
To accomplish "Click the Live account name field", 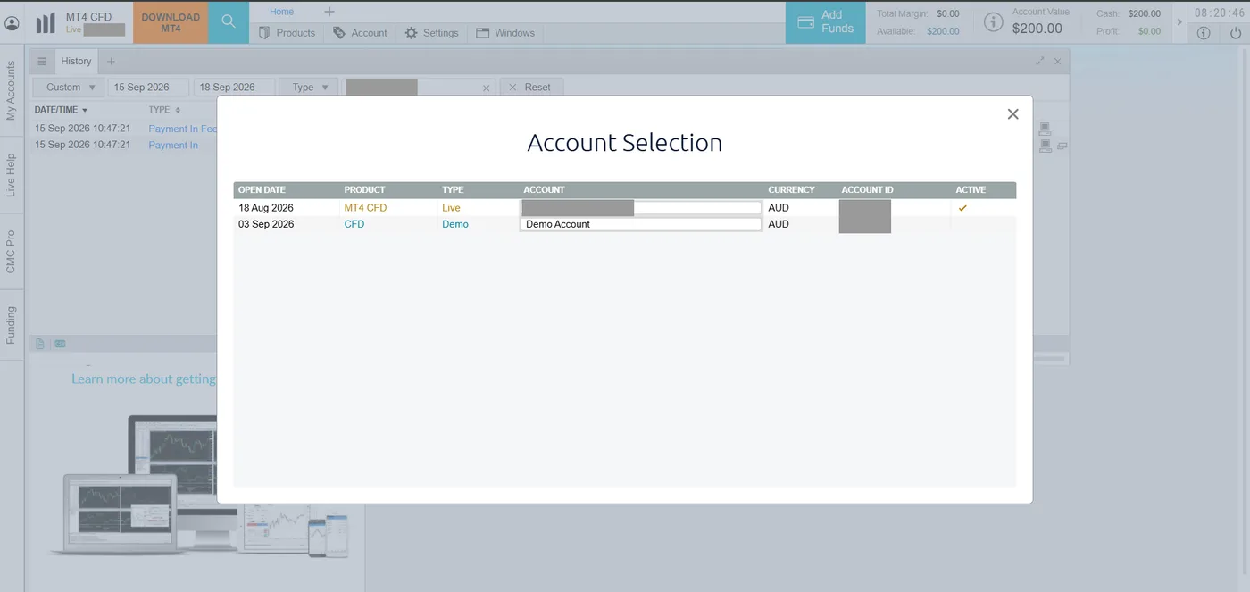I will click(x=640, y=208).
